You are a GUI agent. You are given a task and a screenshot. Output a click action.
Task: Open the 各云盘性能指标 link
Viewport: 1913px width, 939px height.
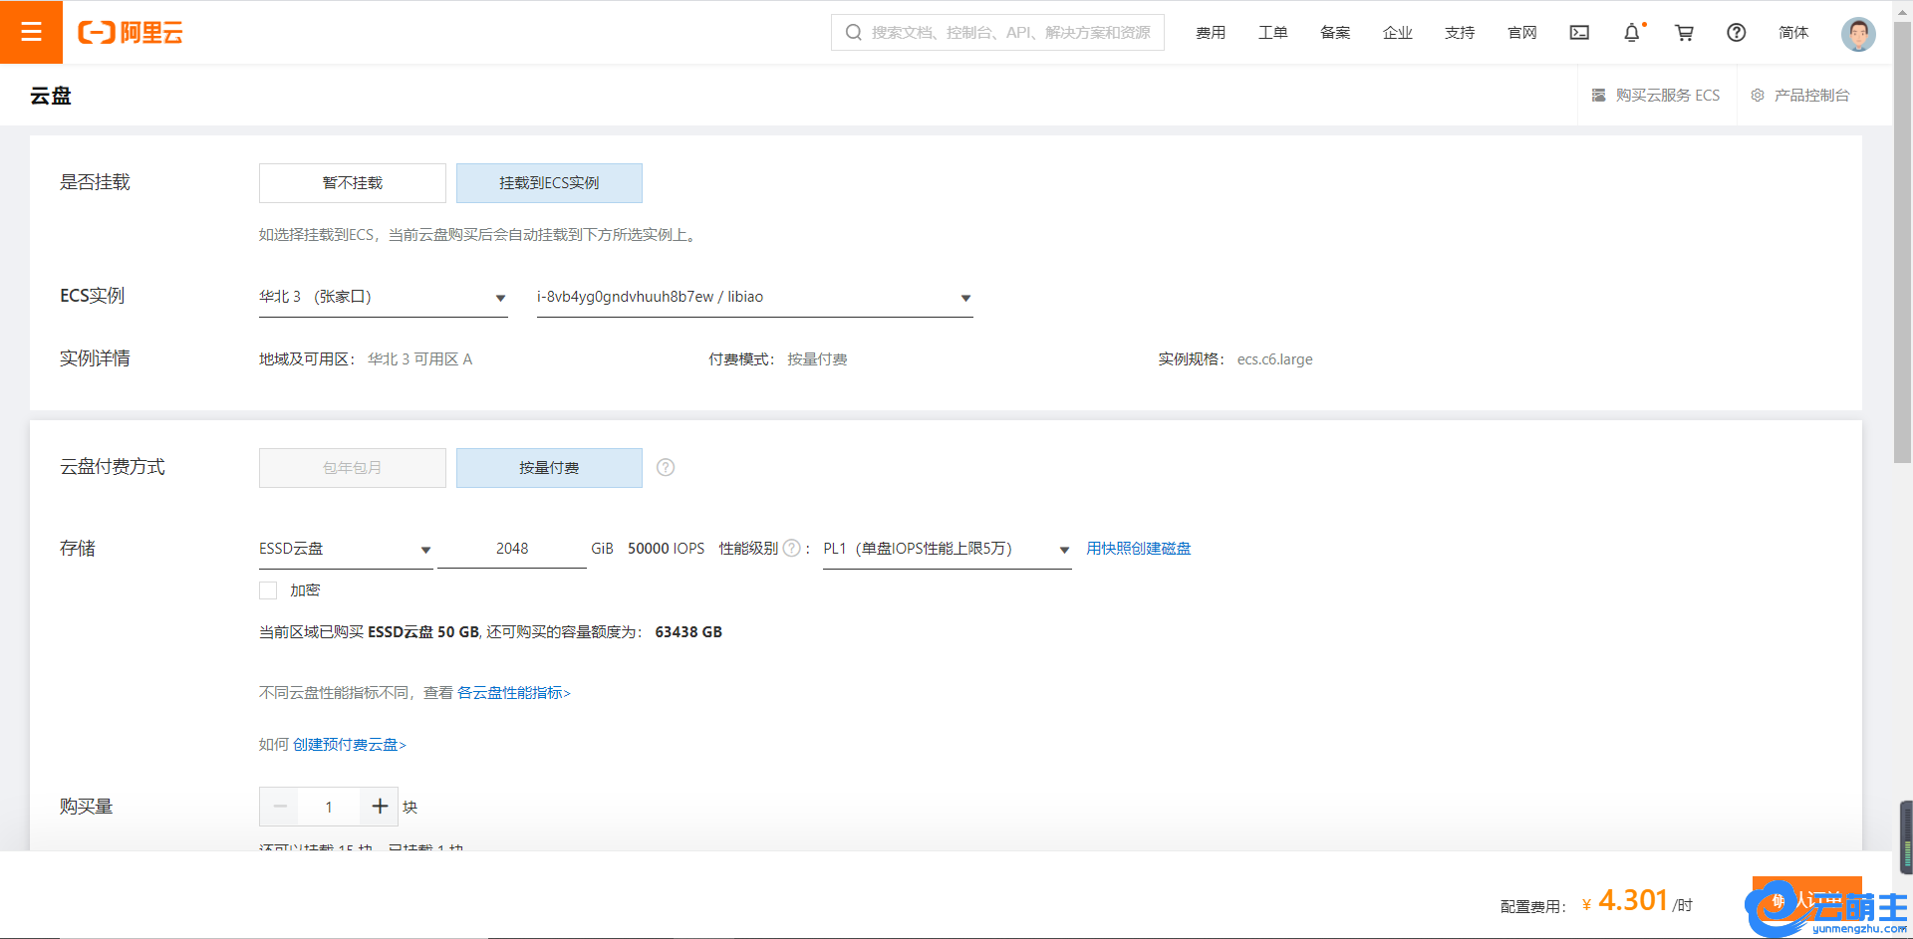(x=513, y=693)
